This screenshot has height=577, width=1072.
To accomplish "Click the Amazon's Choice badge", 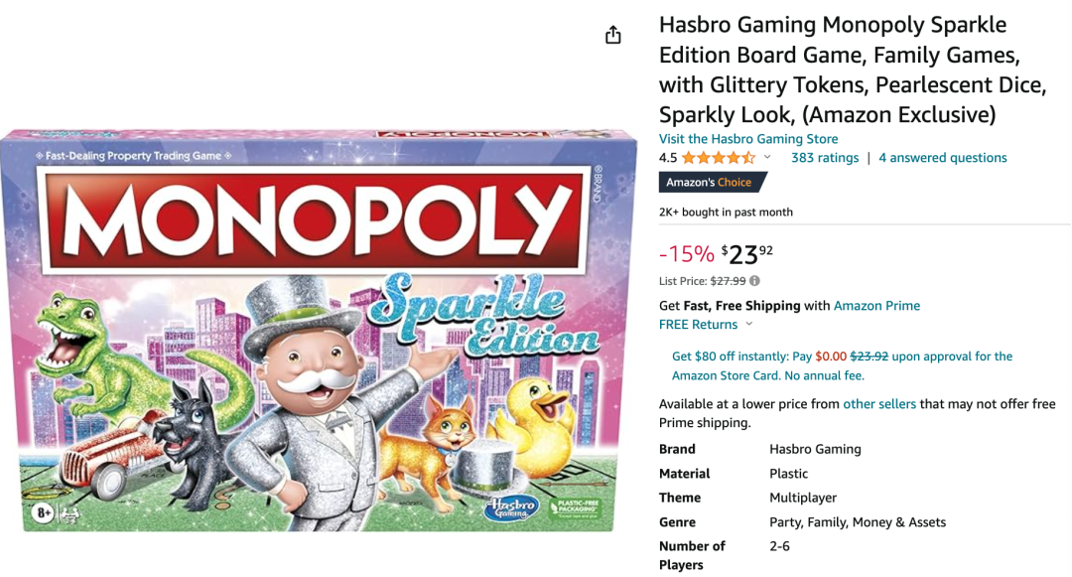I will [712, 182].
